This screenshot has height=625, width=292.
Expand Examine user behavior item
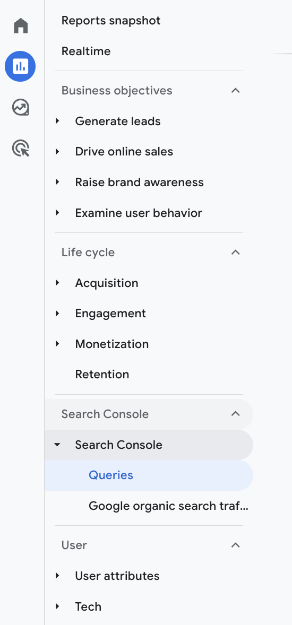(x=139, y=213)
